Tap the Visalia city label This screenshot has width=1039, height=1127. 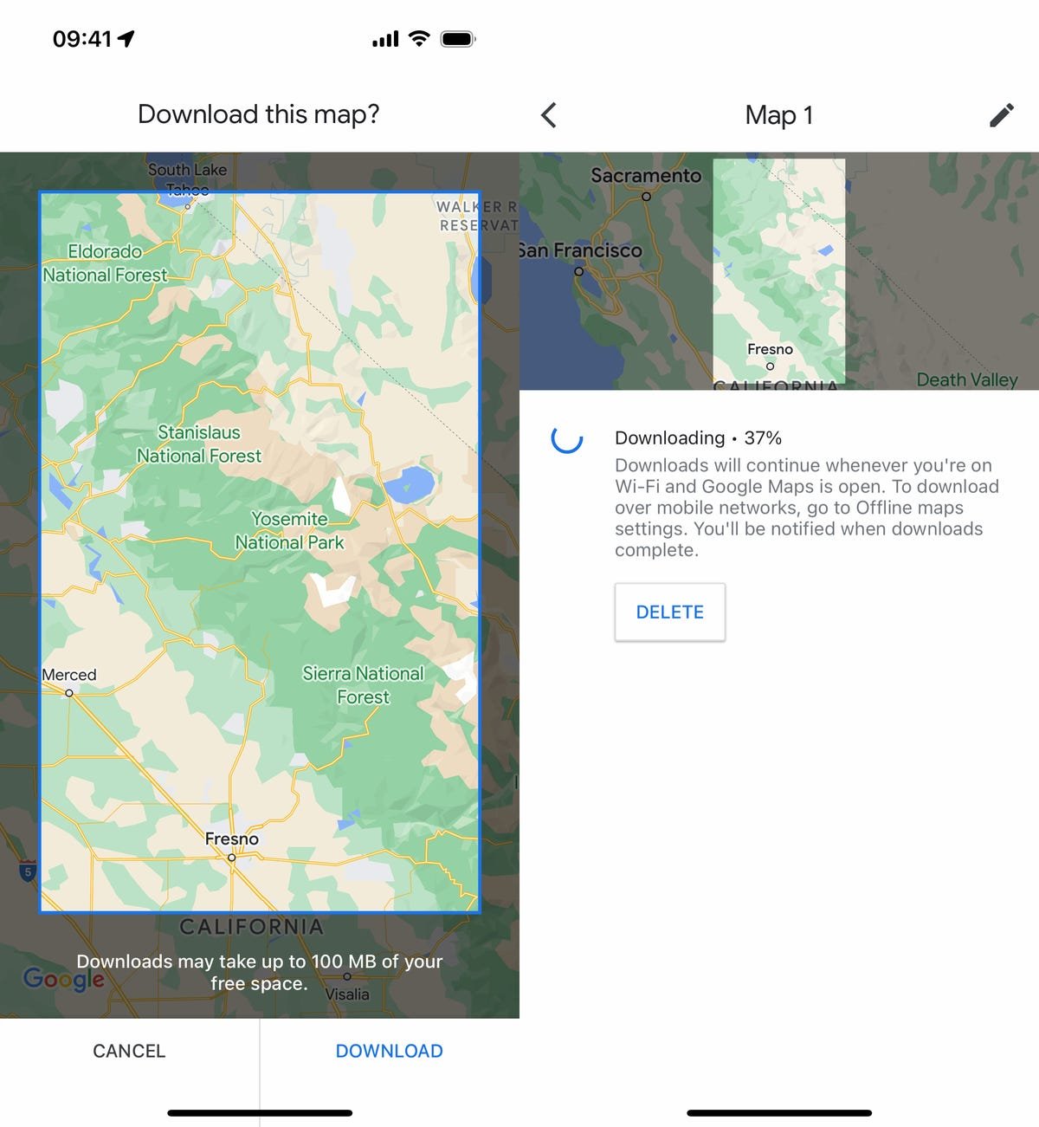tap(347, 994)
